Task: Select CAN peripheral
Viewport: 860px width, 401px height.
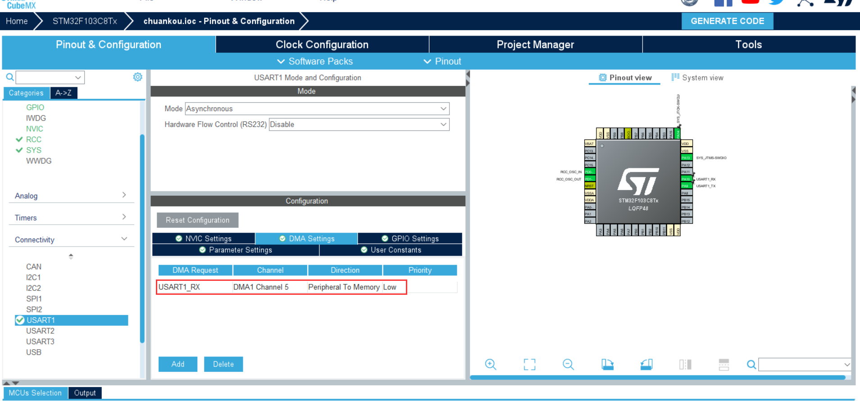Action: [34, 266]
